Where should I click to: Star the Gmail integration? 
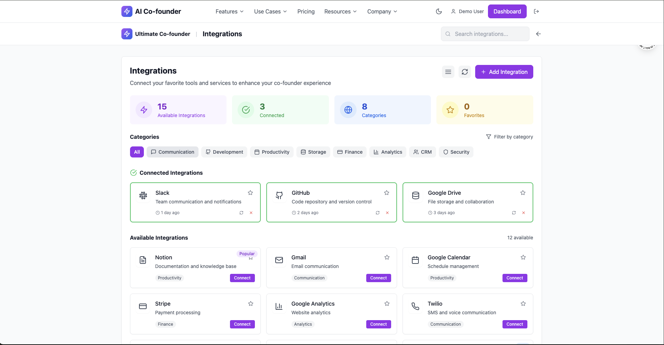pyautogui.click(x=387, y=257)
